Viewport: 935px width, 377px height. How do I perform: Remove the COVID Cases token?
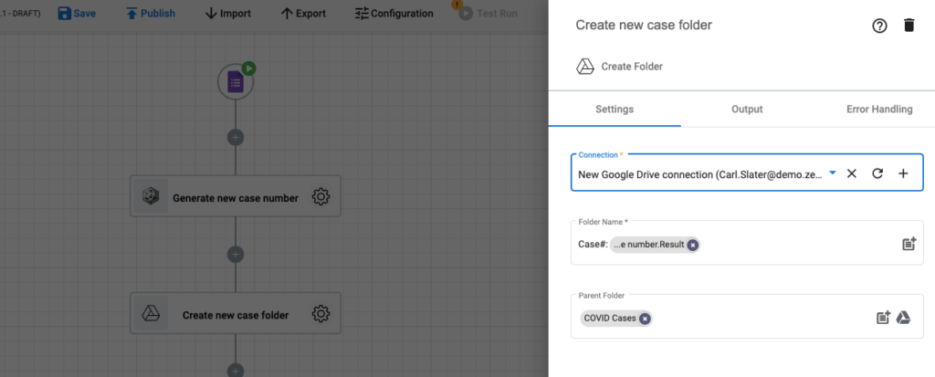645,319
